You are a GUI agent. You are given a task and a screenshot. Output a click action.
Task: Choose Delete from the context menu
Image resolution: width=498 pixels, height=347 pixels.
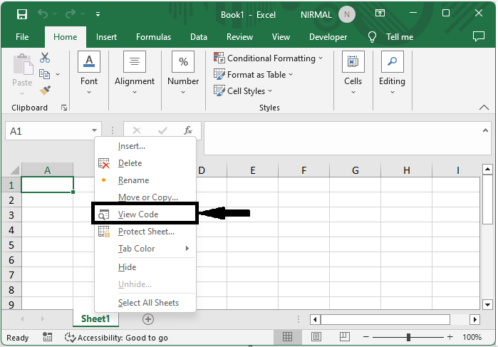(x=145, y=163)
